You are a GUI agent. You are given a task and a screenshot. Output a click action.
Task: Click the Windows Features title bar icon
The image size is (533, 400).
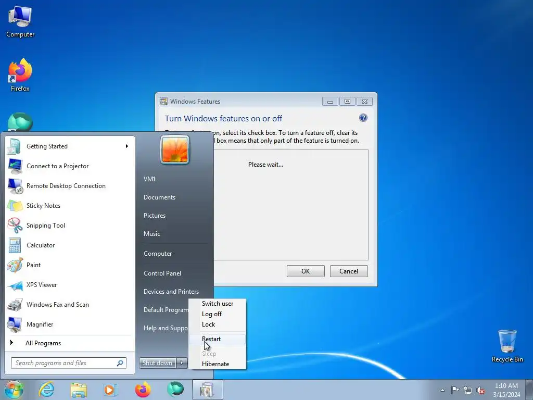coord(164,102)
